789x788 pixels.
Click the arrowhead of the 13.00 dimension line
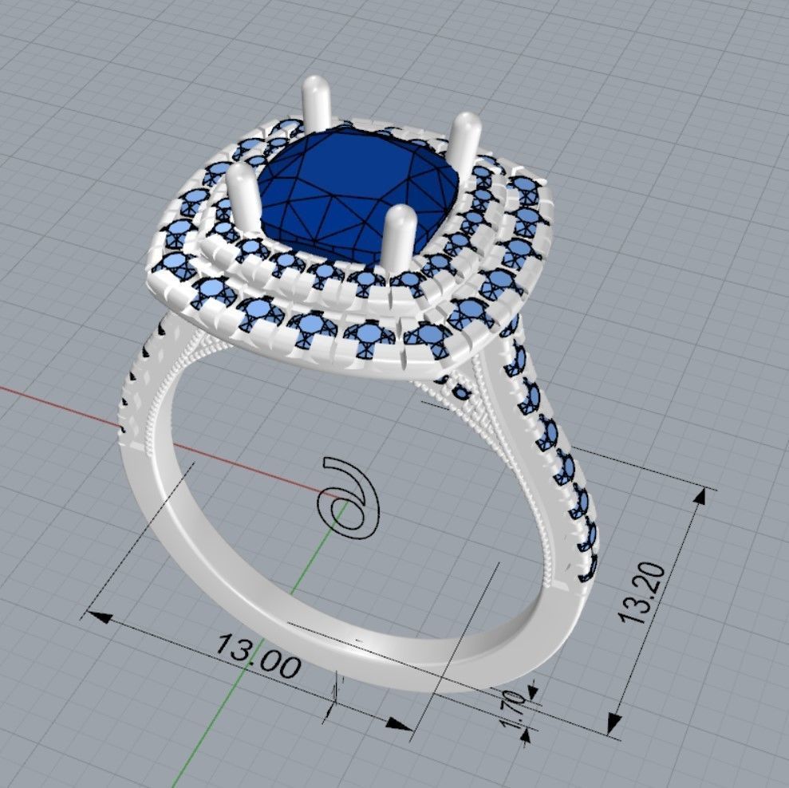[x=100, y=618]
